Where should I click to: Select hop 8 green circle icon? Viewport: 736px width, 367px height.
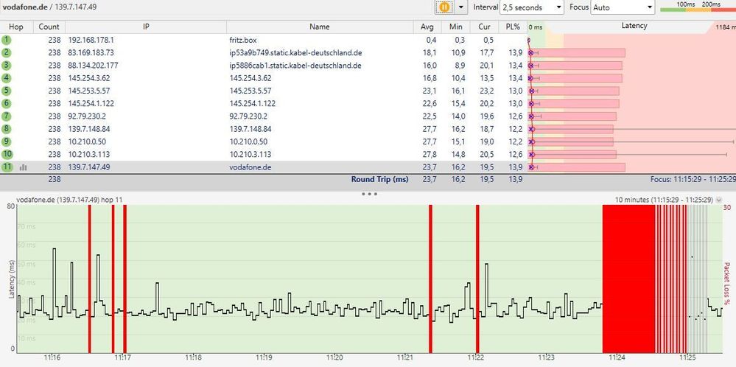coord(7,128)
